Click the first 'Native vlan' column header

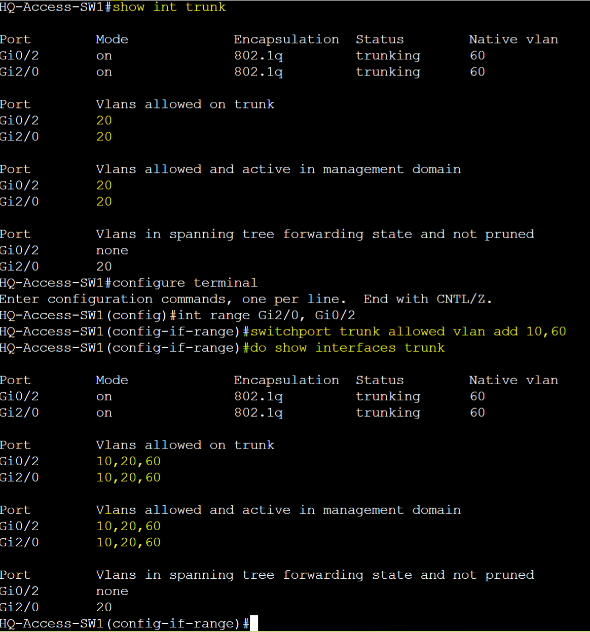513,40
